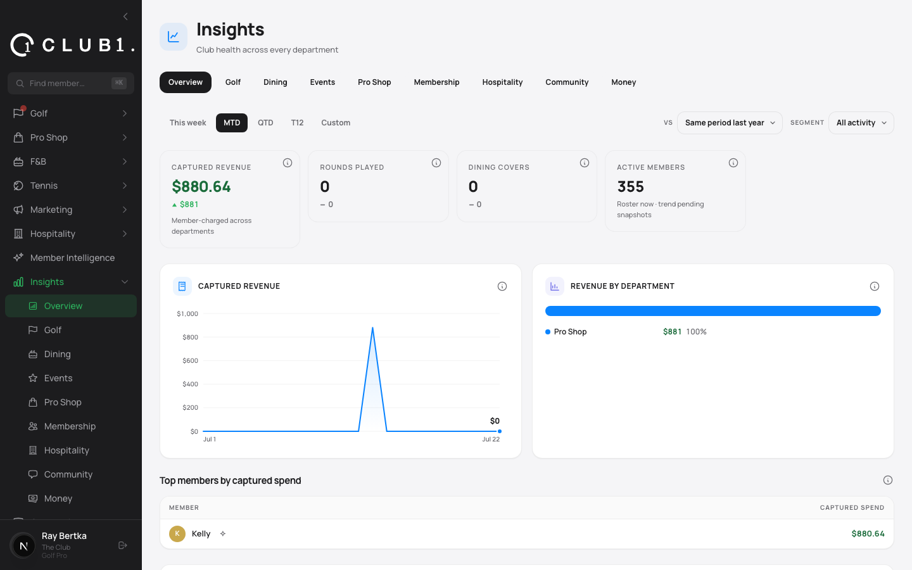Click the F&B icon in sidebar
The width and height of the screenshot is (912, 570).
click(x=18, y=161)
